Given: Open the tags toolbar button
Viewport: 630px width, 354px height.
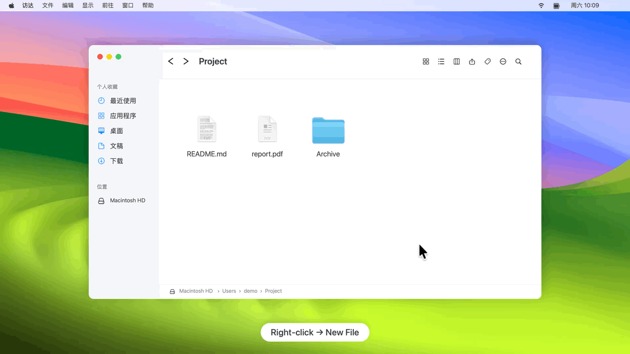Looking at the screenshot, I should click(487, 61).
